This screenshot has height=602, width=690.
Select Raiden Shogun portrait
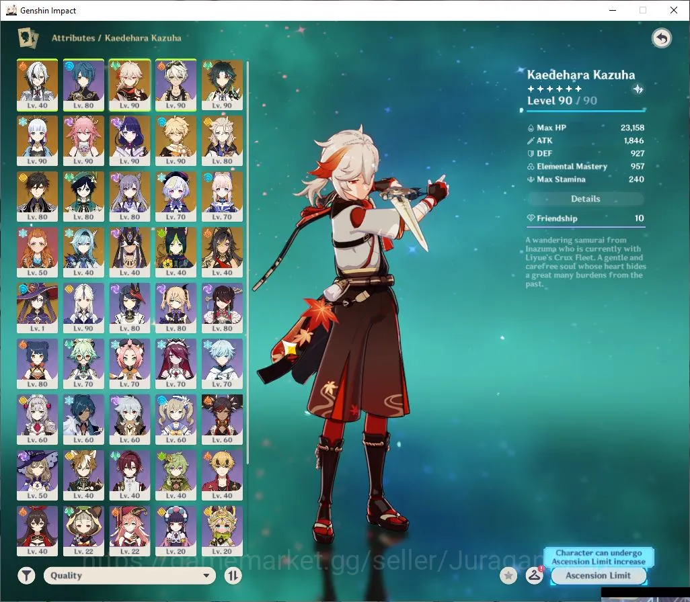[130, 140]
